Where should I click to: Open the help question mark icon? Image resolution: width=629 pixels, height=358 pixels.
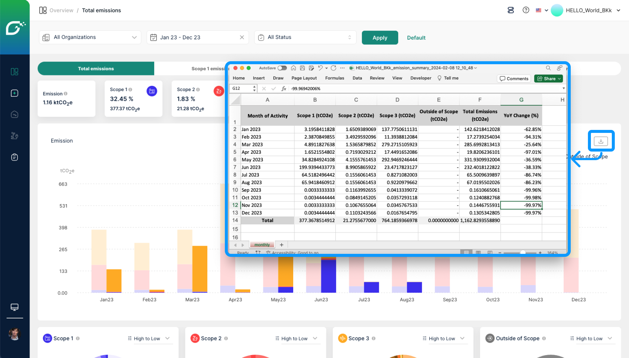point(526,10)
